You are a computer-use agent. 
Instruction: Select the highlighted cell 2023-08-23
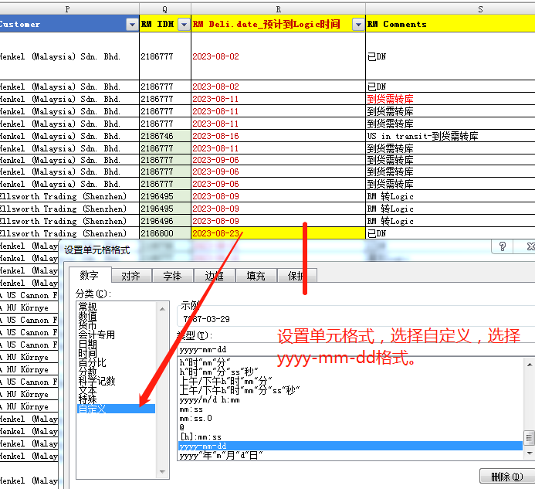pyautogui.click(x=278, y=233)
